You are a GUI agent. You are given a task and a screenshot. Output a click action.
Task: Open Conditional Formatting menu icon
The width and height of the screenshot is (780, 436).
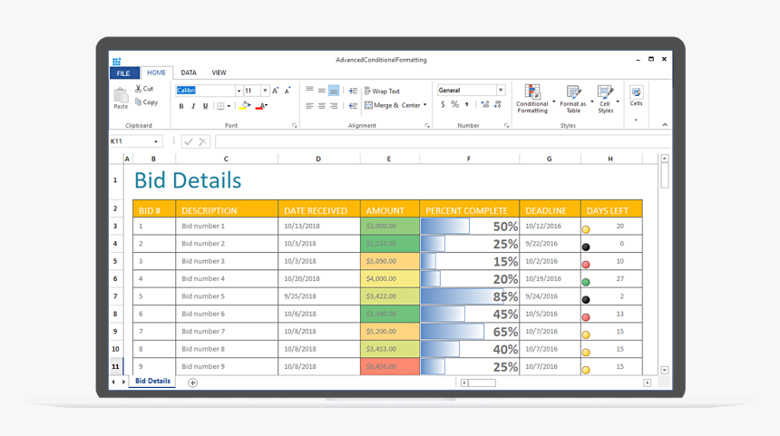point(531,92)
